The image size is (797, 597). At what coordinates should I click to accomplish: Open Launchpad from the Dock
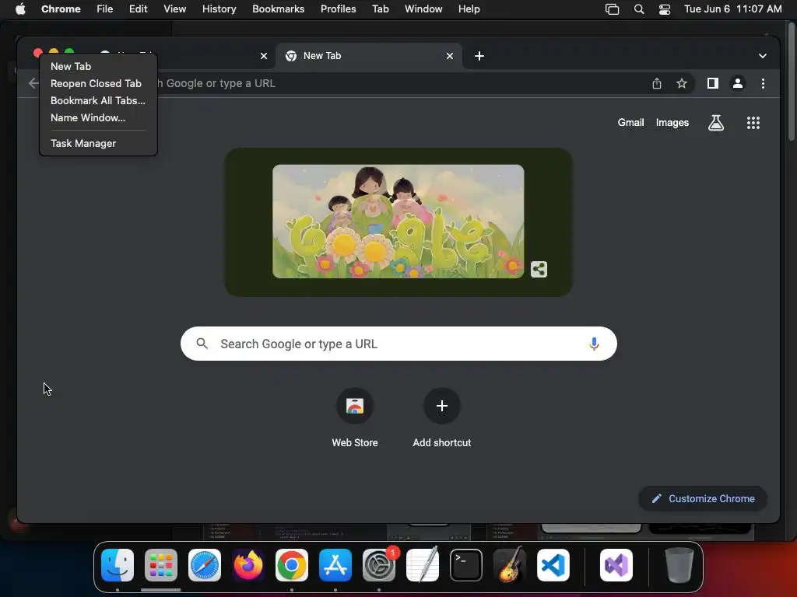[x=161, y=565]
